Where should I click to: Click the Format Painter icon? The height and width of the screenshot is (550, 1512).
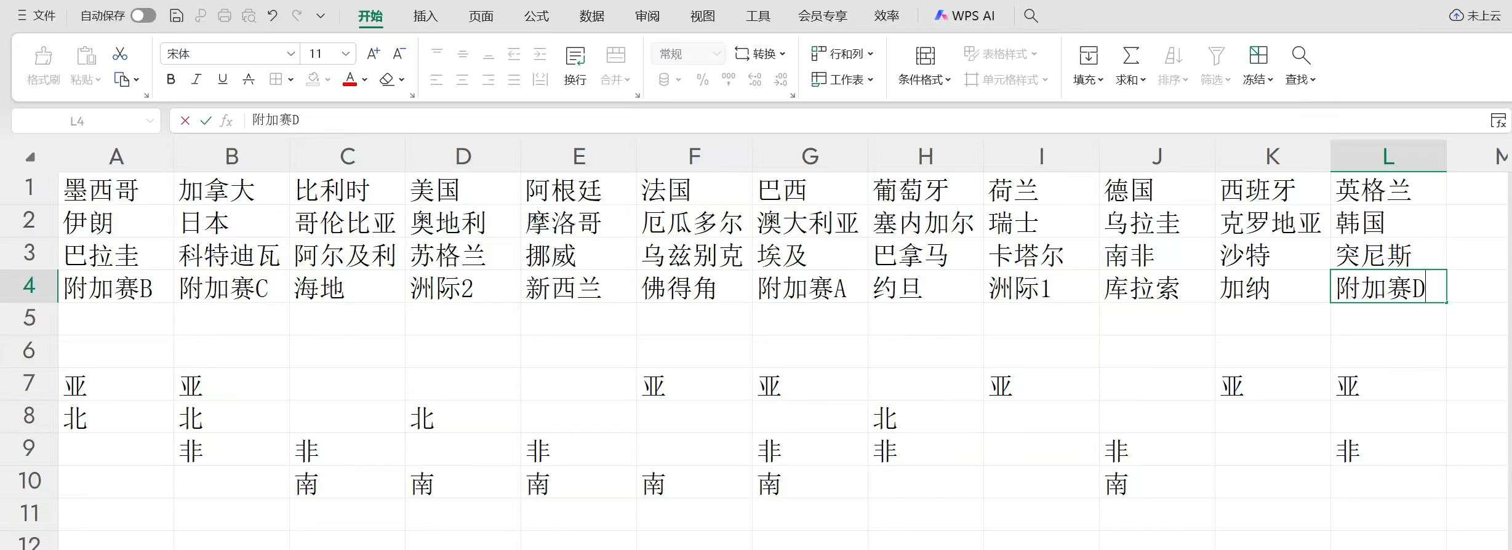(43, 57)
